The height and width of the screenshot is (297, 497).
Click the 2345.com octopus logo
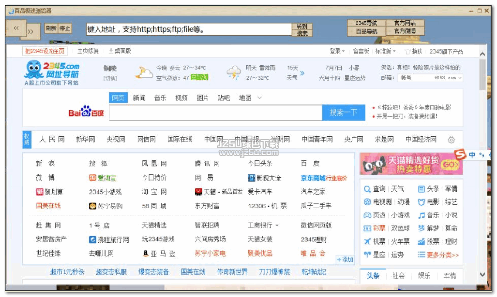pos(52,73)
